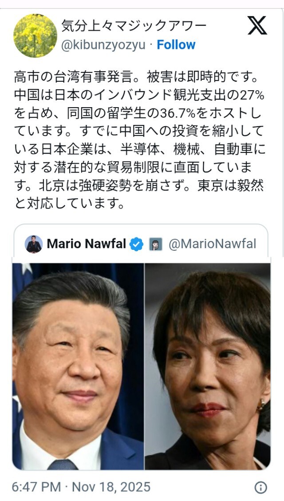Open the yellow flower profile avatar

(x=35, y=36)
